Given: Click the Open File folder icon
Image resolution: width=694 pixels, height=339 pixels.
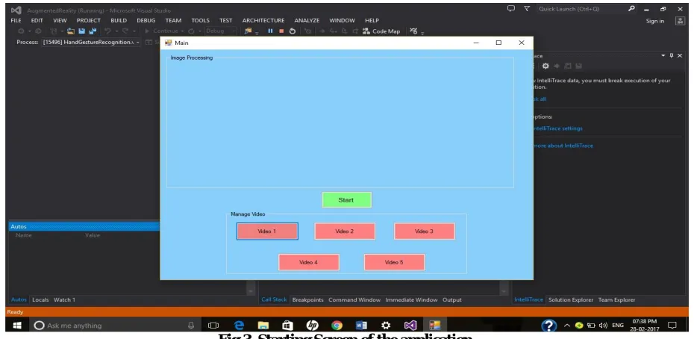Looking at the screenshot, I should (71, 31).
